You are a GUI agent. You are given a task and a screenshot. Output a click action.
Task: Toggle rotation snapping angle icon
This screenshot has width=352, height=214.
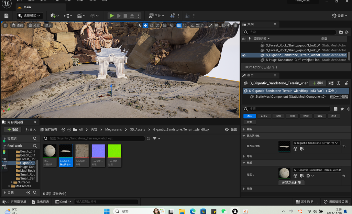click(192, 25)
